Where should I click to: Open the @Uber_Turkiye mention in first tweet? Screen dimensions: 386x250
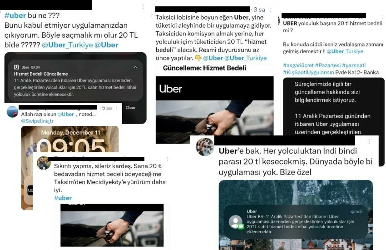[x=67, y=45]
